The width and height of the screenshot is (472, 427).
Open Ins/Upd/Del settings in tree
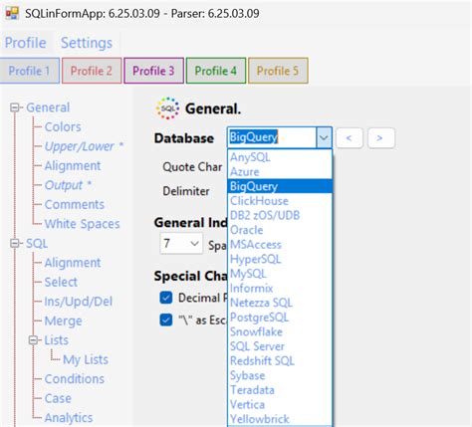[79, 302]
